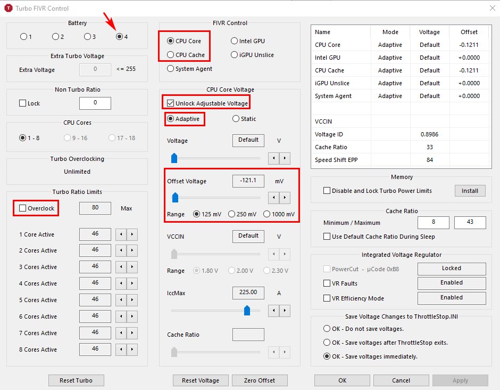Click the Speed Shift EPP row
The image size is (500, 390).
pyautogui.click(x=401, y=160)
